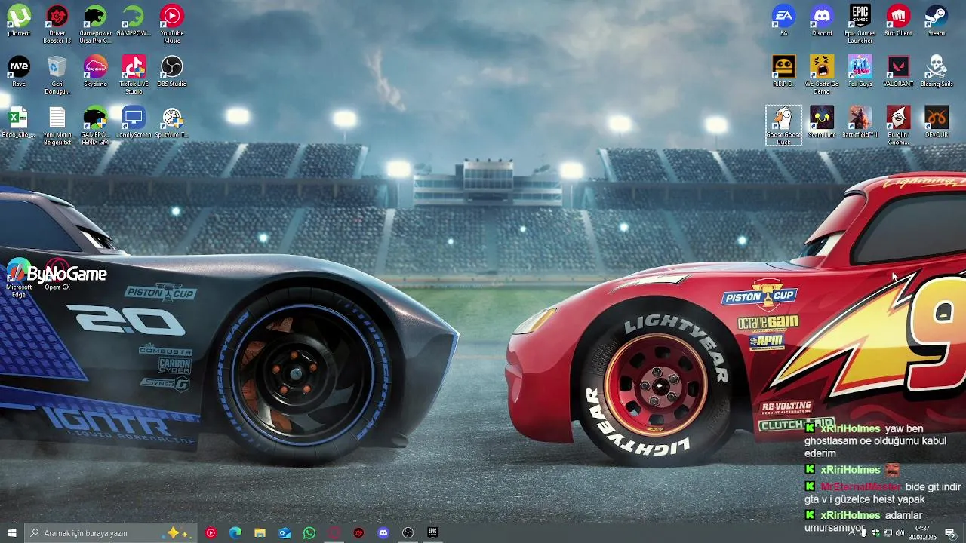Open YouTube Music desktop shortcut

pos(172,24)
